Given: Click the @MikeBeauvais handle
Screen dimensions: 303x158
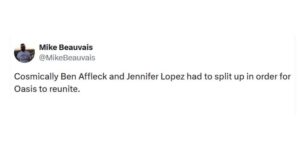Looking at the screenshot, I should (x=67, y=58).
